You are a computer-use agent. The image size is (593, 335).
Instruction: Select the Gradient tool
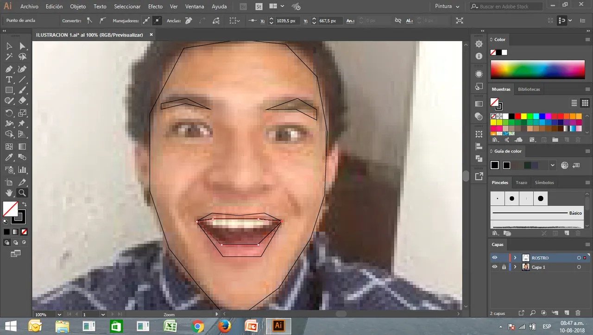[x=22, y=146]
